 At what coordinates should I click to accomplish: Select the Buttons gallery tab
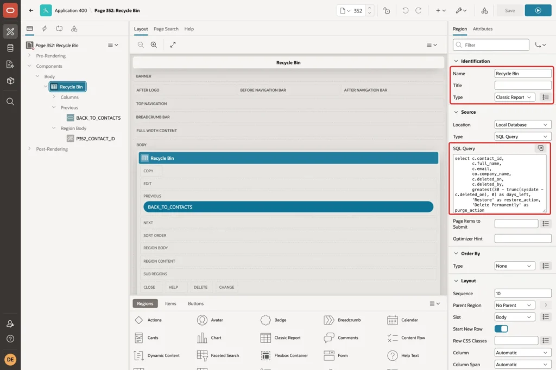tap(195, 303)
